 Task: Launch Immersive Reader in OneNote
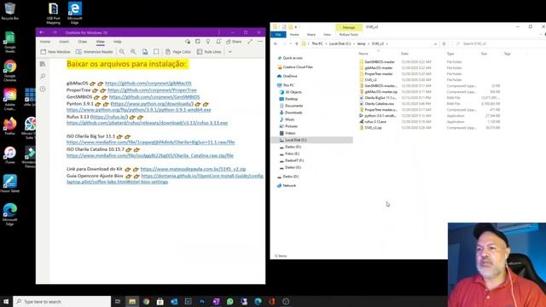tap(95, 52)
